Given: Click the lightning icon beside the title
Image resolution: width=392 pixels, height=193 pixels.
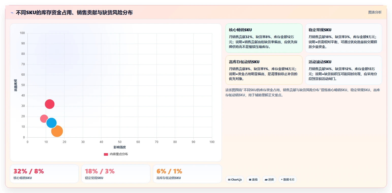Looking at the screenshot, I should pyautogui.click(x=12, y=13).
